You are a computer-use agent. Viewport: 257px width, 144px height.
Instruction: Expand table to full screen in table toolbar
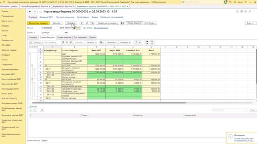[x=147, y=42]
